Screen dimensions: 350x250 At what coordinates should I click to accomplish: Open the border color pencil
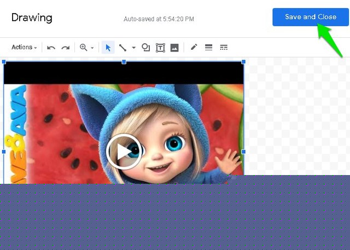coord(194,48)
